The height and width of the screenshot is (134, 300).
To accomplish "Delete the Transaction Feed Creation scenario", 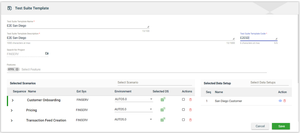I will click(x=190, y=120).
